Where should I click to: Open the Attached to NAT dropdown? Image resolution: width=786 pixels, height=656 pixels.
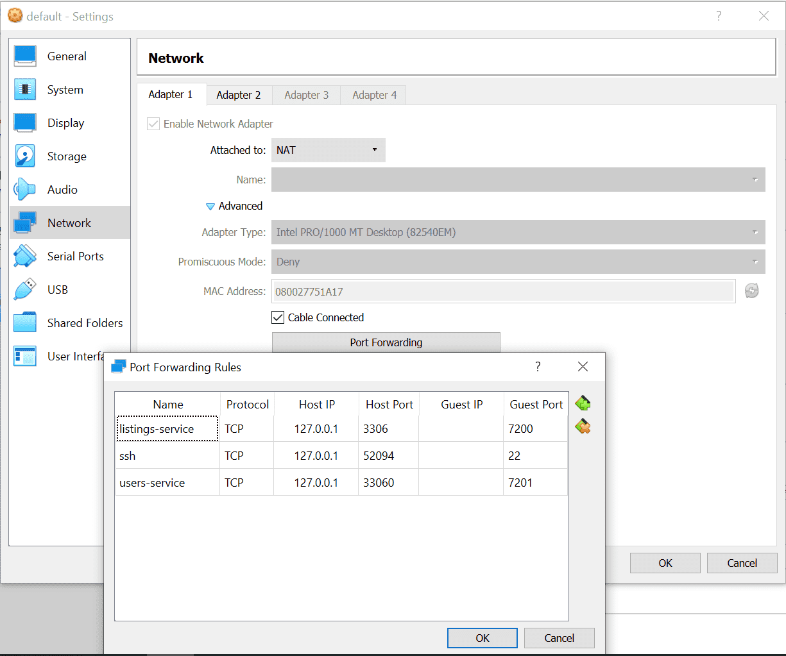[x=329, y=150]
